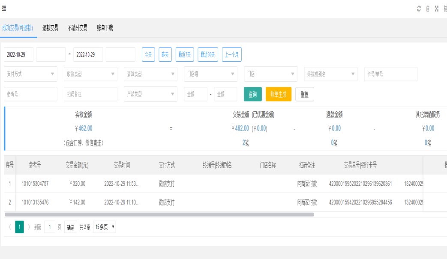Click the 参考号 input field
The height and width of the screenshot is (259, 447).
(30, 95)
